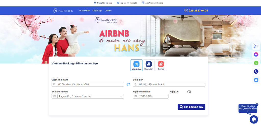This screenshot has height=126, width=261.
Task: Click 'Vietnam Booking - Niềm tin của bạn' heading
Action: (75, 63)
